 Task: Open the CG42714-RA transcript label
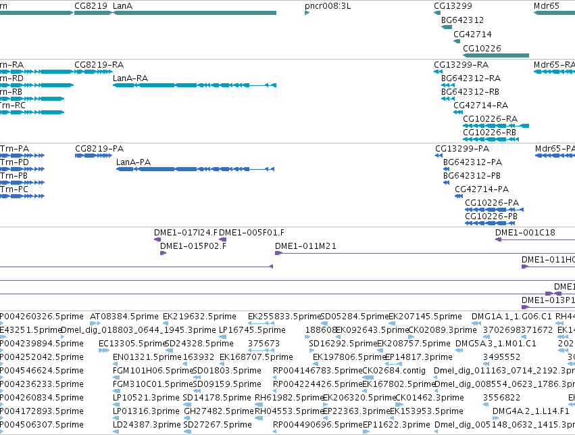click(481, 106)
